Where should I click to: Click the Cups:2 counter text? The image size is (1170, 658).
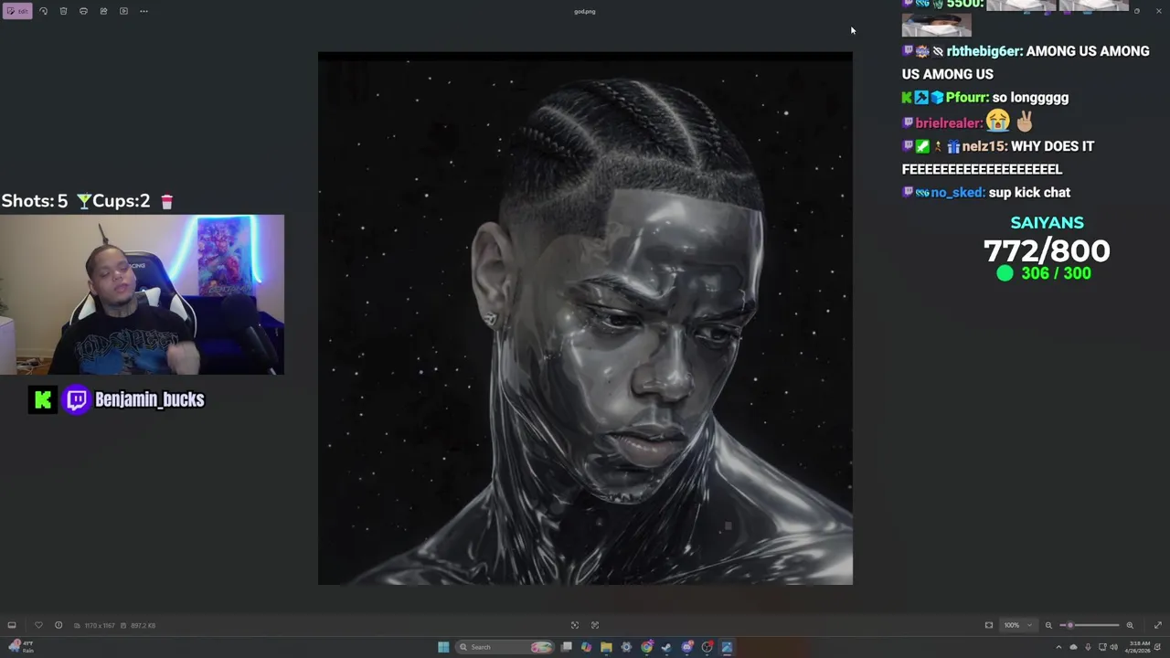coord(121,201)
